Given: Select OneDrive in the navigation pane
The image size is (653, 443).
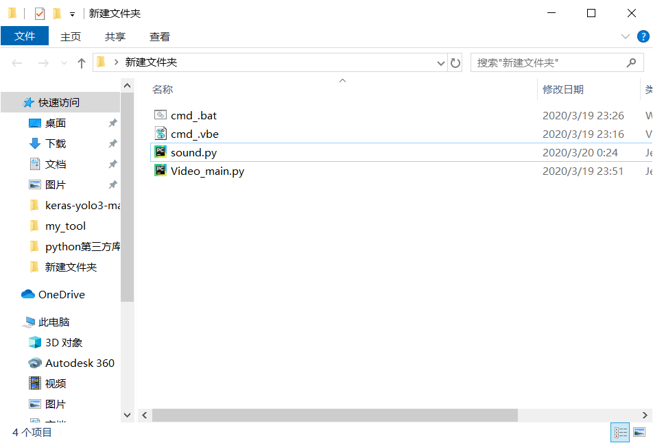Looking at the screenshot, I should tap(62, 295).
